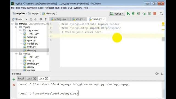The height and width of the screenshot is (99, 176).
Task: Open the Navigate menu
Action: tap(32, 8)
